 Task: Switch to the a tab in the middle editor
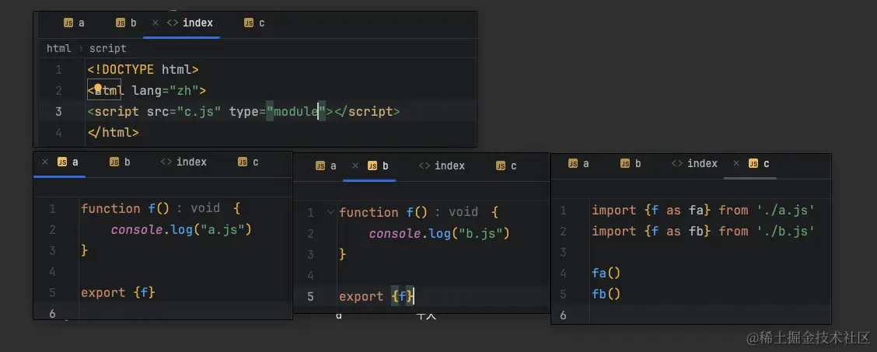pos(326,166)
